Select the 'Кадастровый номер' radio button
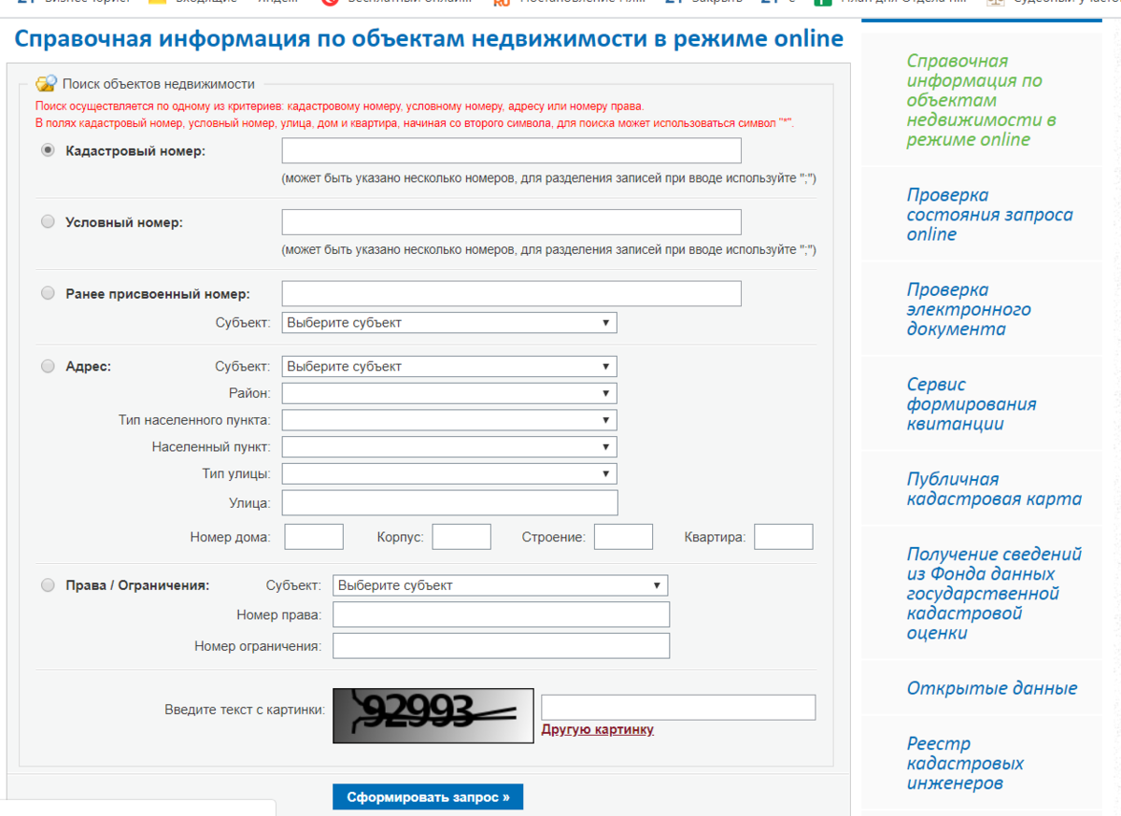Screen dimensions: 1121x816 click(x=48, y=150)
